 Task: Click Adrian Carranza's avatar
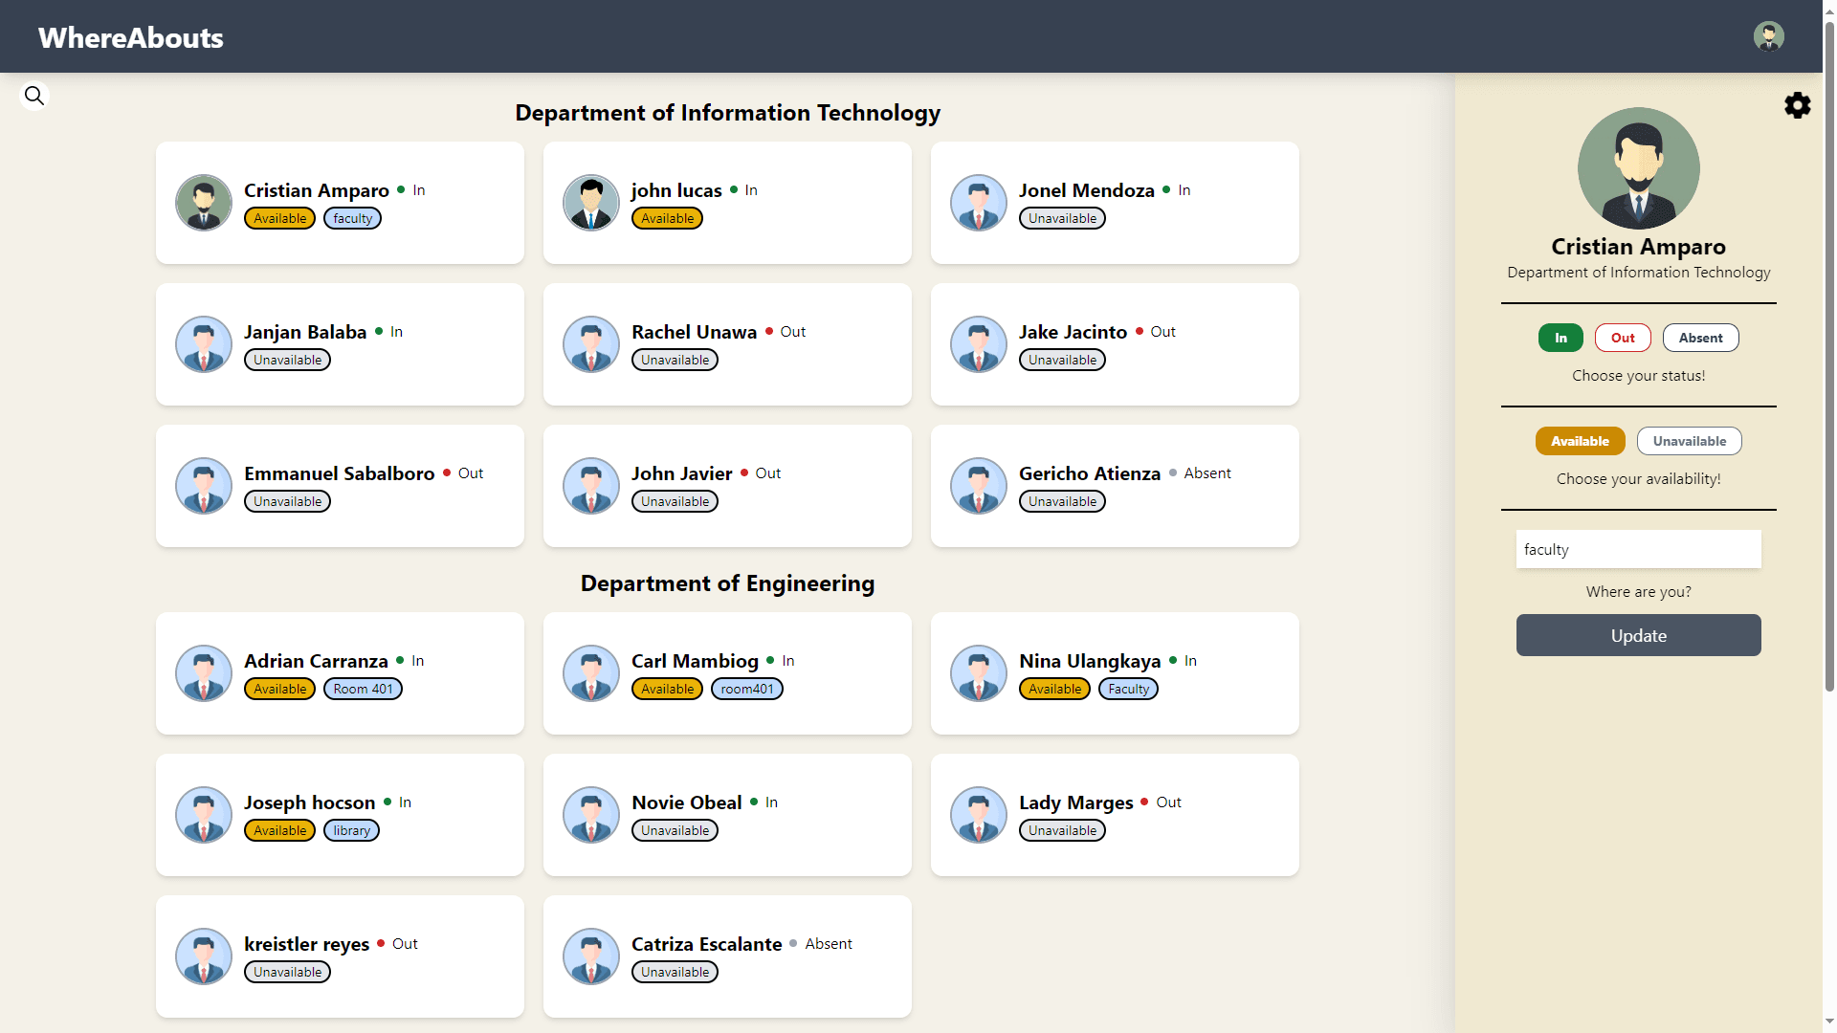click(204, 673)
